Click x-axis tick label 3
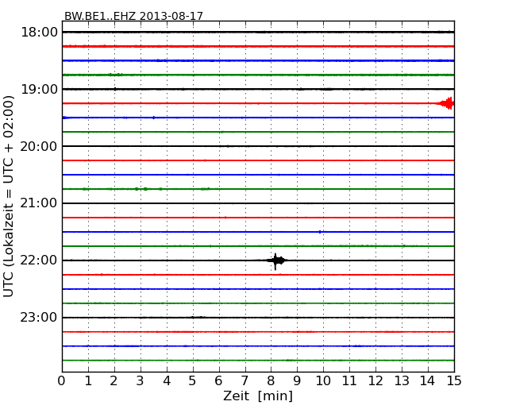The height and width of the screenshot is (413, 516). click(x=141, y=380)
